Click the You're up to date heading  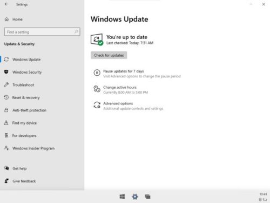(127, 37)
